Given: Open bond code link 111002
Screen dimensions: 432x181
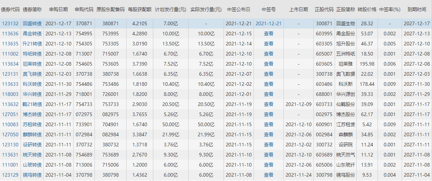Looking at the screenshot, I should [x=10, y=54].
